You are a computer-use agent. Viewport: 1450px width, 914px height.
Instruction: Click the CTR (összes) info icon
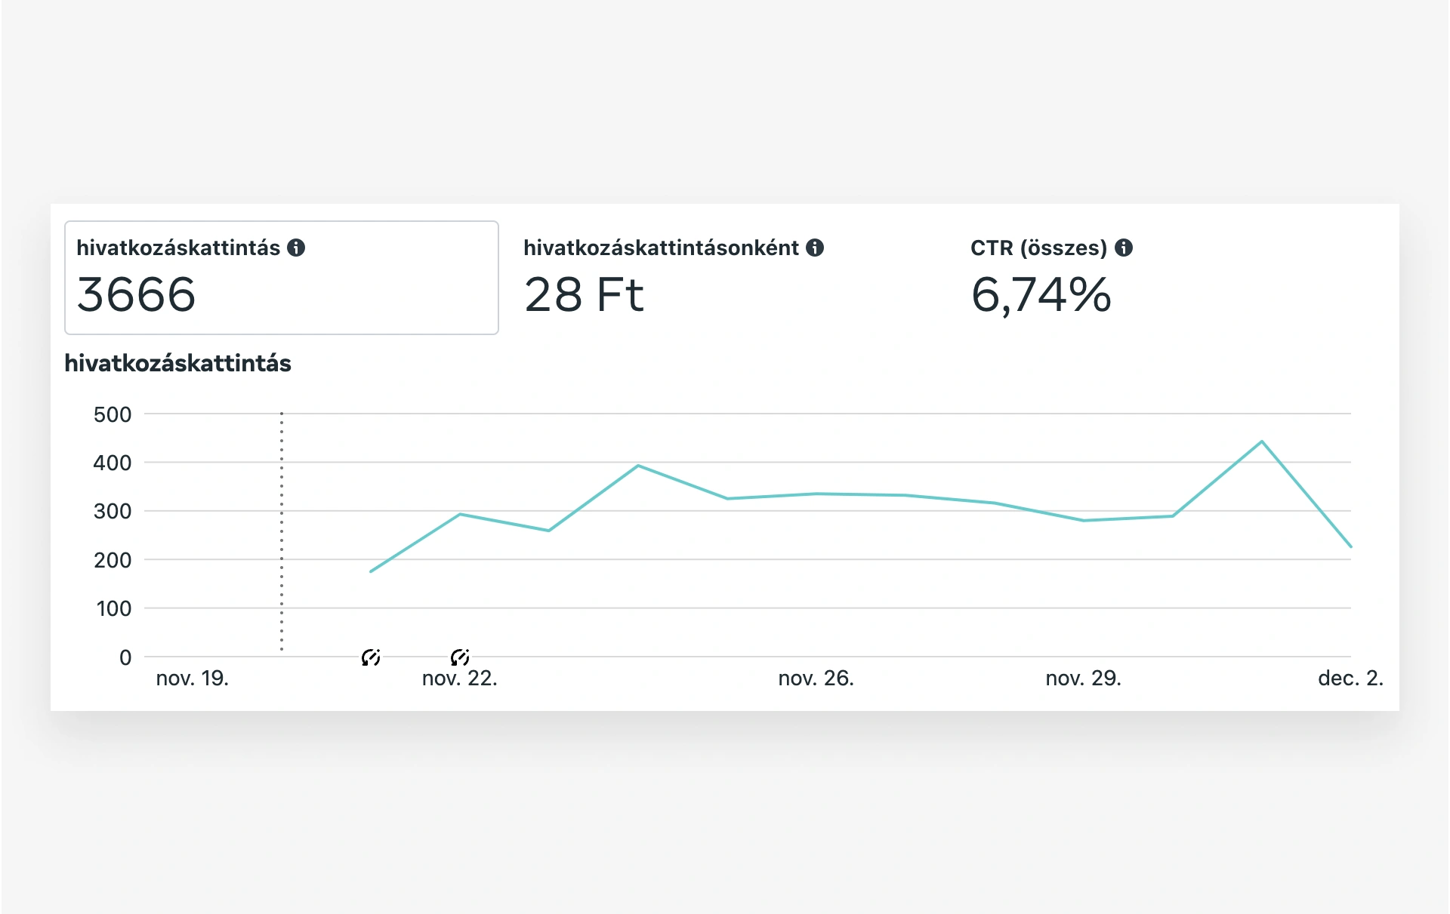(x=1124, y=248)
